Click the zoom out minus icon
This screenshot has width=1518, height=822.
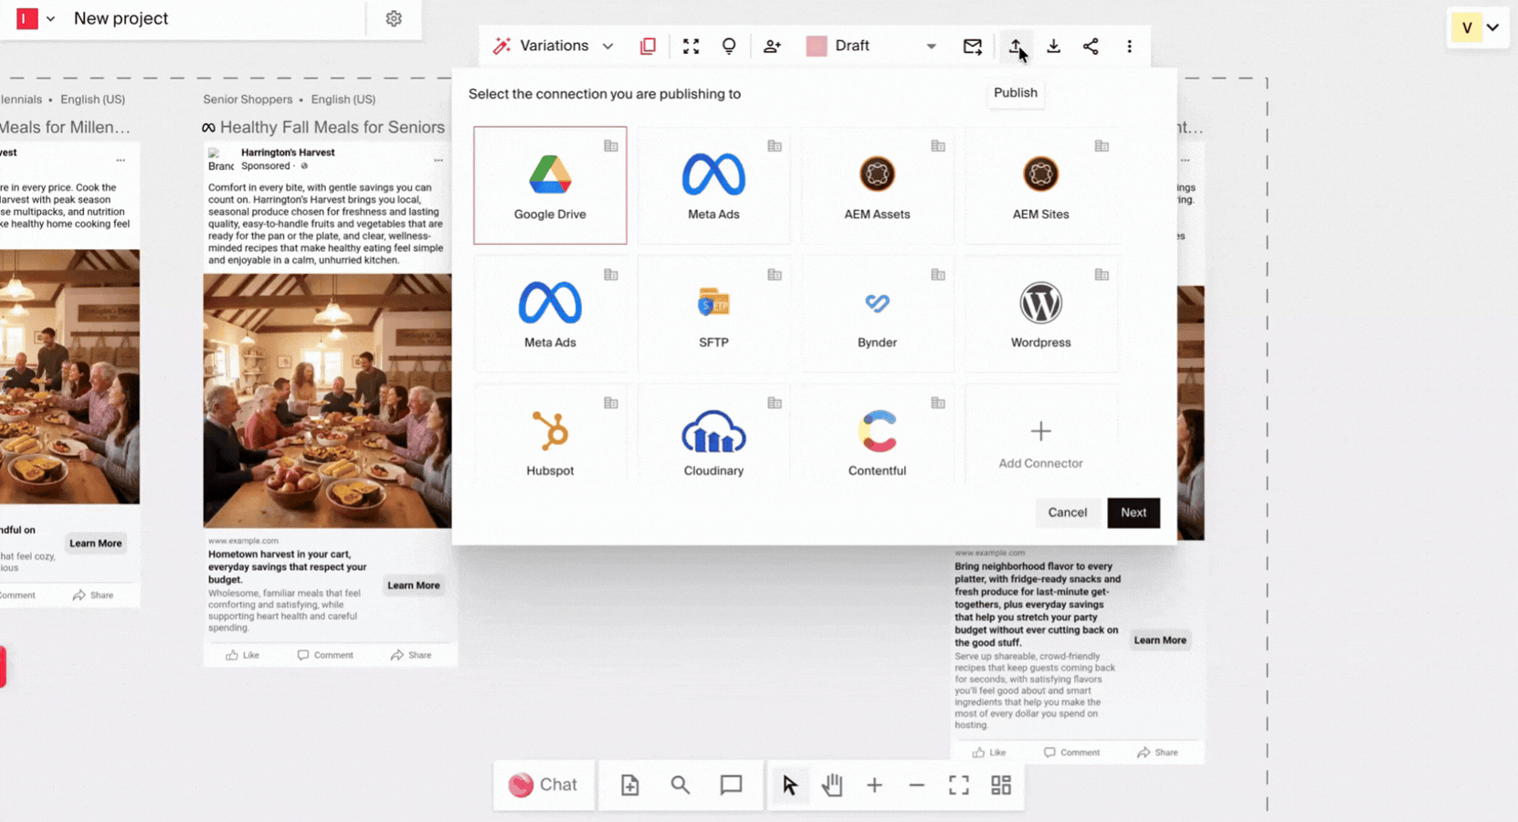click(x=917, y=785)
